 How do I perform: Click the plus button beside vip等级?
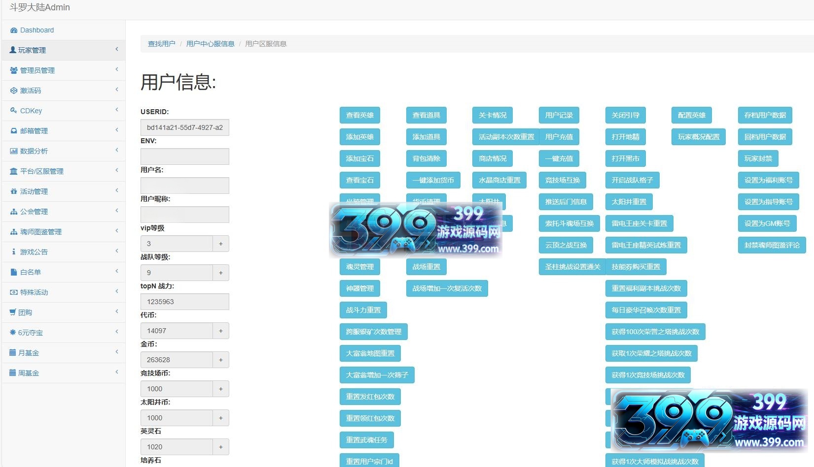[221, 244]
